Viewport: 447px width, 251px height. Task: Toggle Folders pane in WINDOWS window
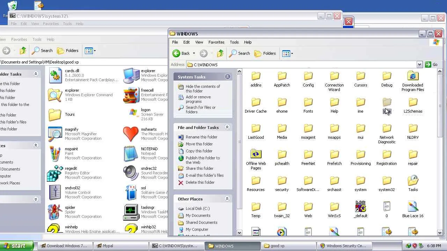tap(265, 53)
